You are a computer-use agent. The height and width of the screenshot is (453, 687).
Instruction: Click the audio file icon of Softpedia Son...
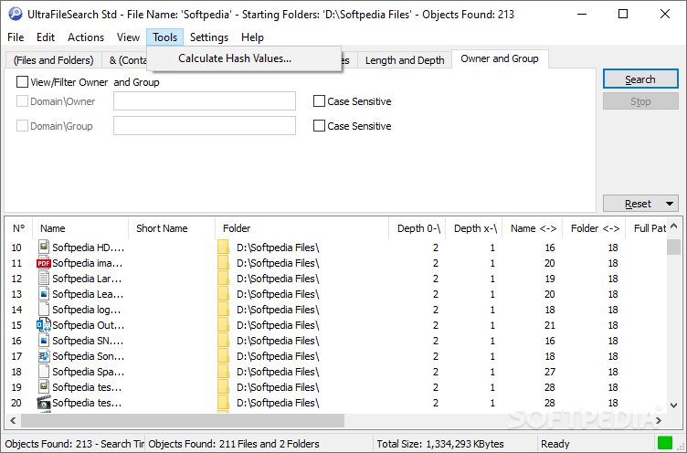[43, 356]
